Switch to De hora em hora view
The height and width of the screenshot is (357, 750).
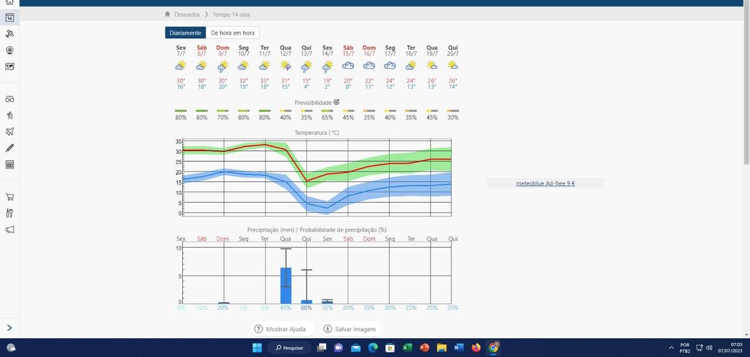233,33
